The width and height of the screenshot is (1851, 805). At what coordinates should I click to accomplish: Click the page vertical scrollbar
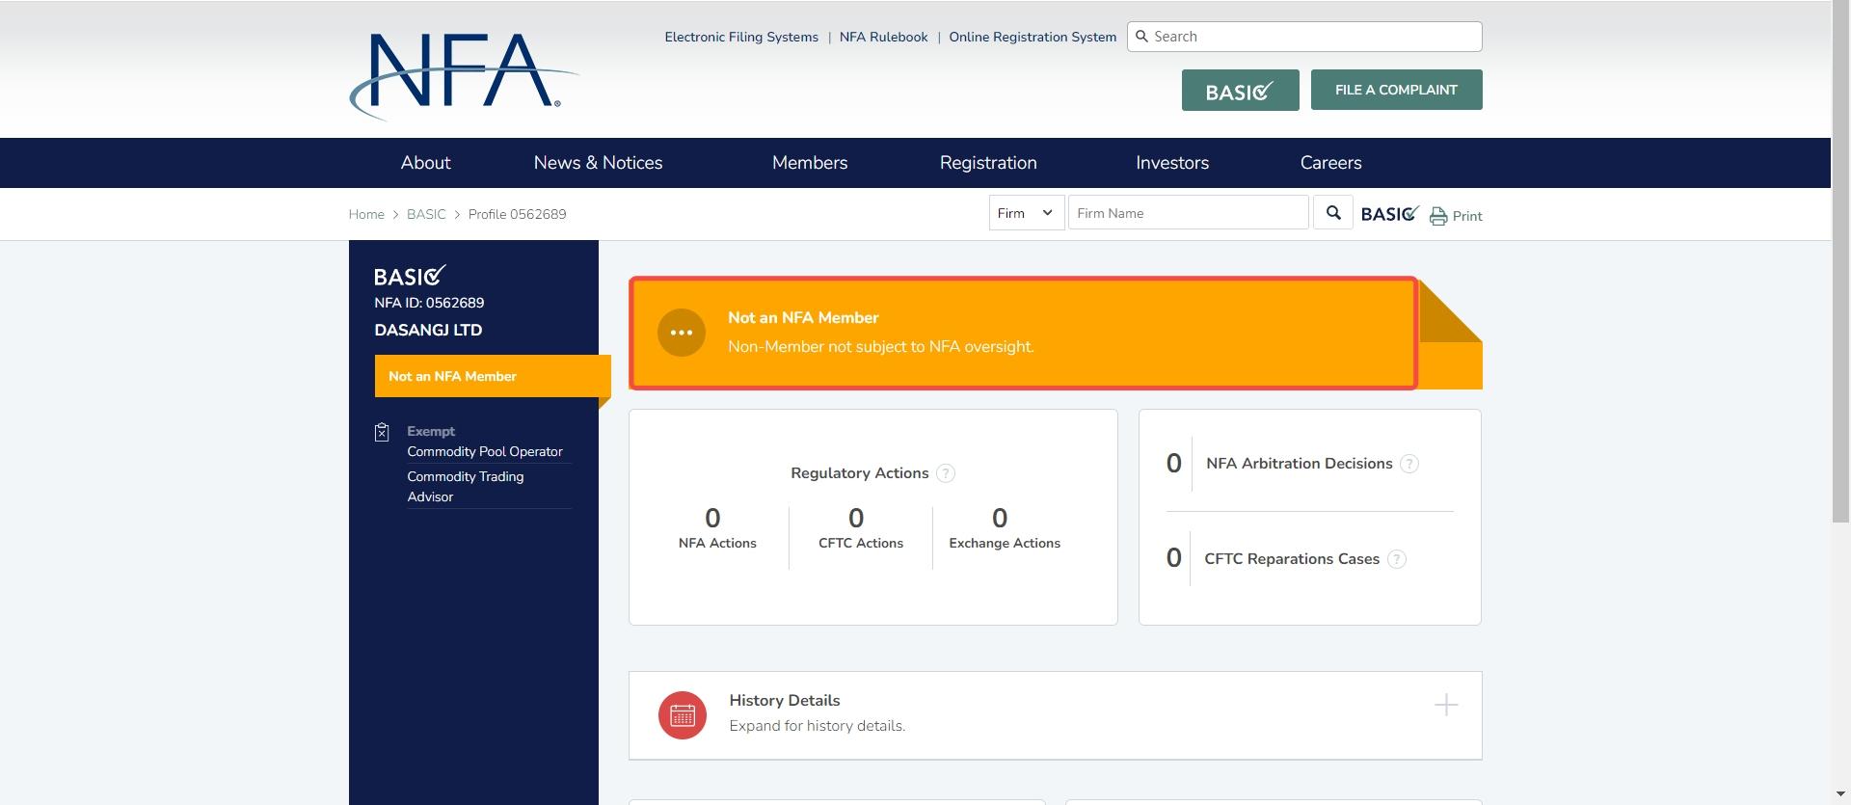(1840, 261)
